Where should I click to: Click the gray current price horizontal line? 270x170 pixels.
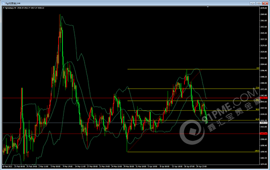tap(131, 123)
